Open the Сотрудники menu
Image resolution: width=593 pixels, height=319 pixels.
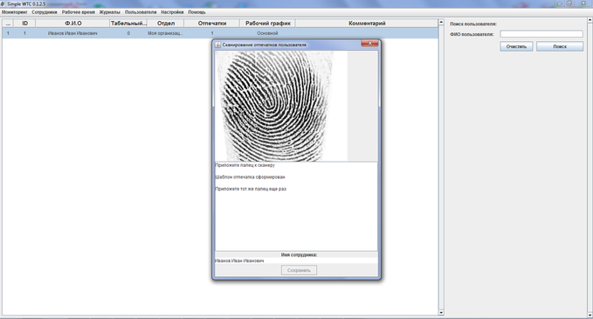[45, 12]
